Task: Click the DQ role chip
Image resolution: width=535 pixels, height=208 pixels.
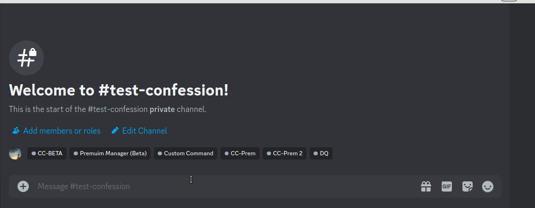Action: (x=321, y=153)
